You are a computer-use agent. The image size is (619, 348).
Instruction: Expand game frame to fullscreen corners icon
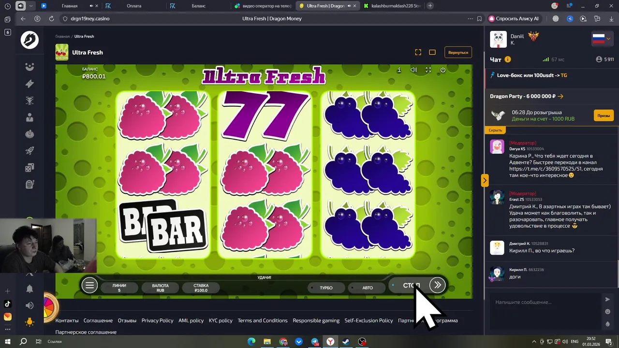418,52
